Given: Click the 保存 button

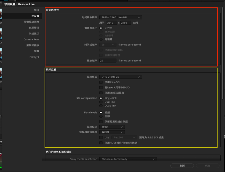Looking at the screenshot, I should pyautogui.click(x=207, y=166).
